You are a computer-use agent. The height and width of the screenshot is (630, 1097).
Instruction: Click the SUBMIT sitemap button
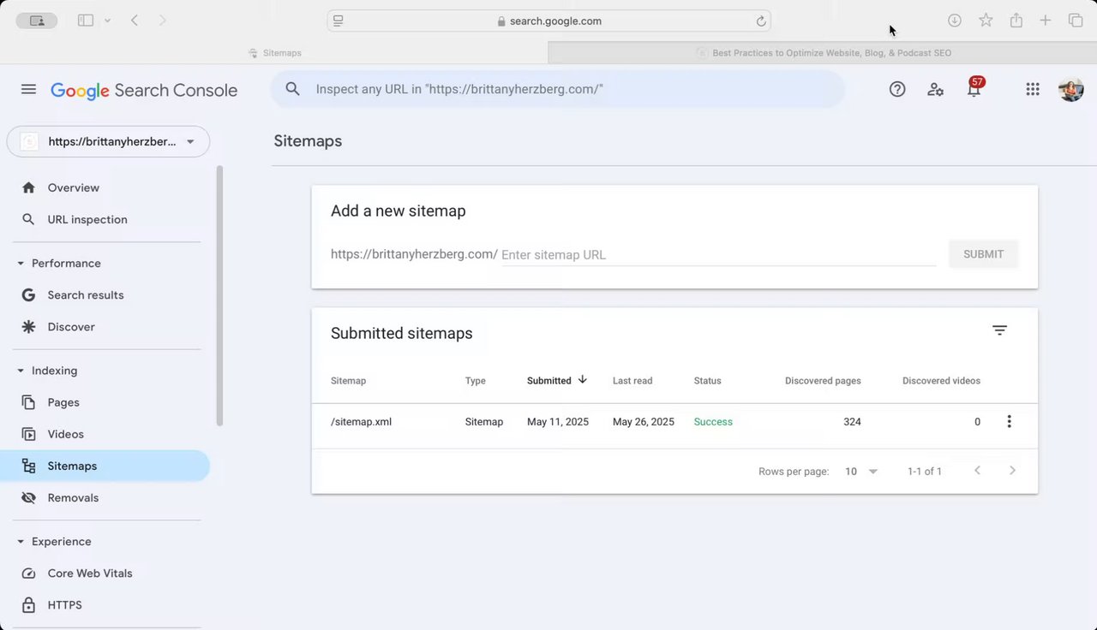983,254
